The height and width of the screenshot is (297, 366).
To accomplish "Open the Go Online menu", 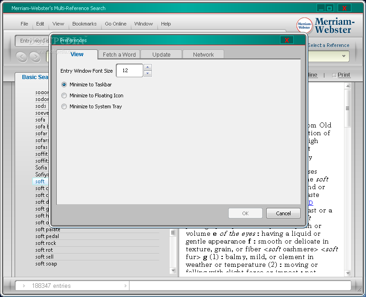I will click(x=116, y=24).
